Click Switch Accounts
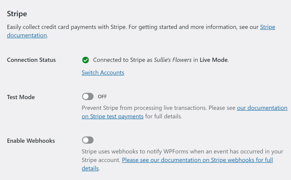The height and width of the screenshot is (180, 291). click(x=103, y=73)
